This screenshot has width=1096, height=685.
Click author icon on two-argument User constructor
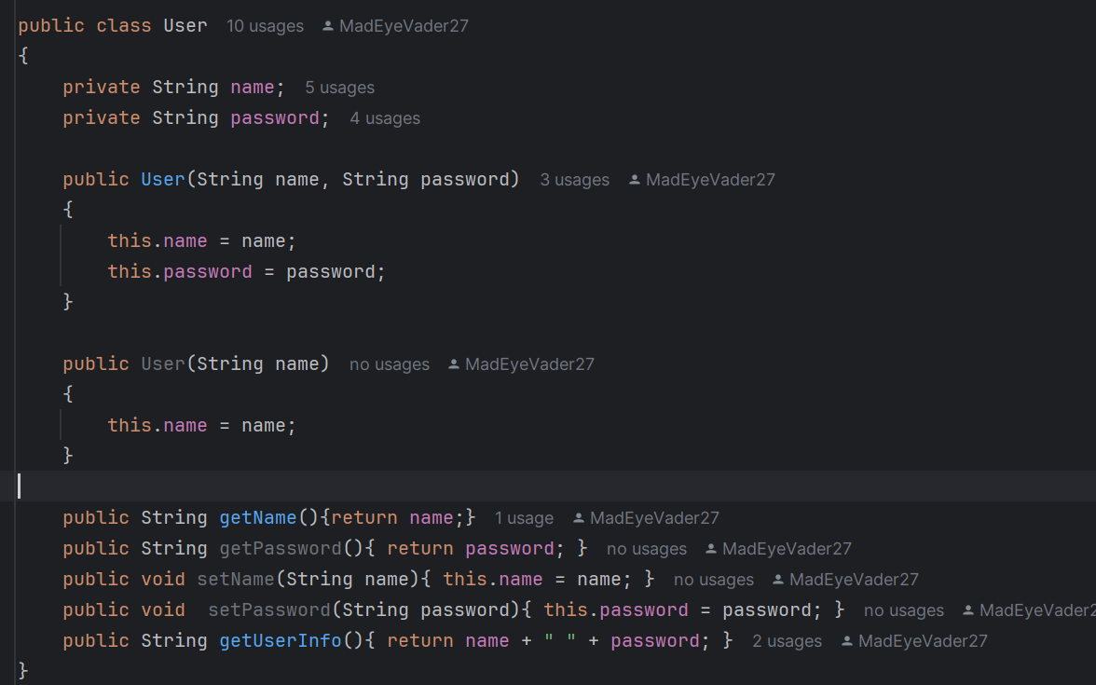[x=635, y=180]
